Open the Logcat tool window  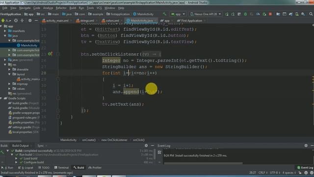pos(26,168)
